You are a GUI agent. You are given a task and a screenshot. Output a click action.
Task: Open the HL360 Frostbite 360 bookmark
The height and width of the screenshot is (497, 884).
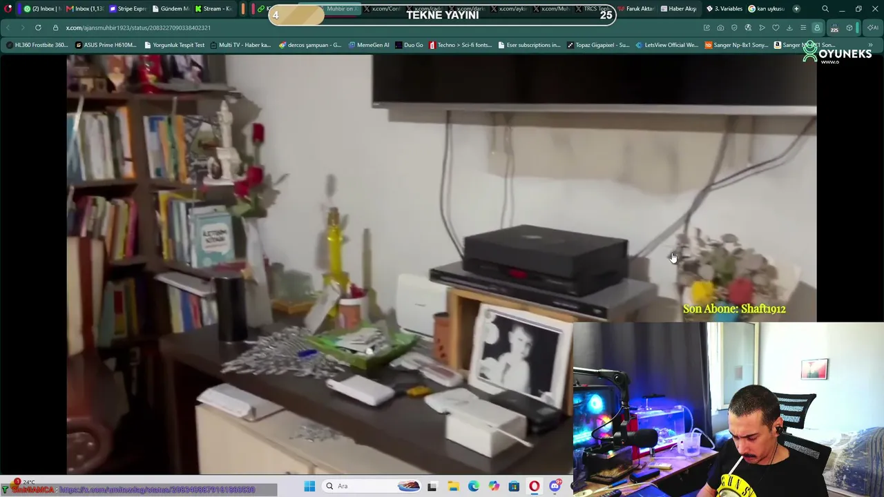[37, 45]
